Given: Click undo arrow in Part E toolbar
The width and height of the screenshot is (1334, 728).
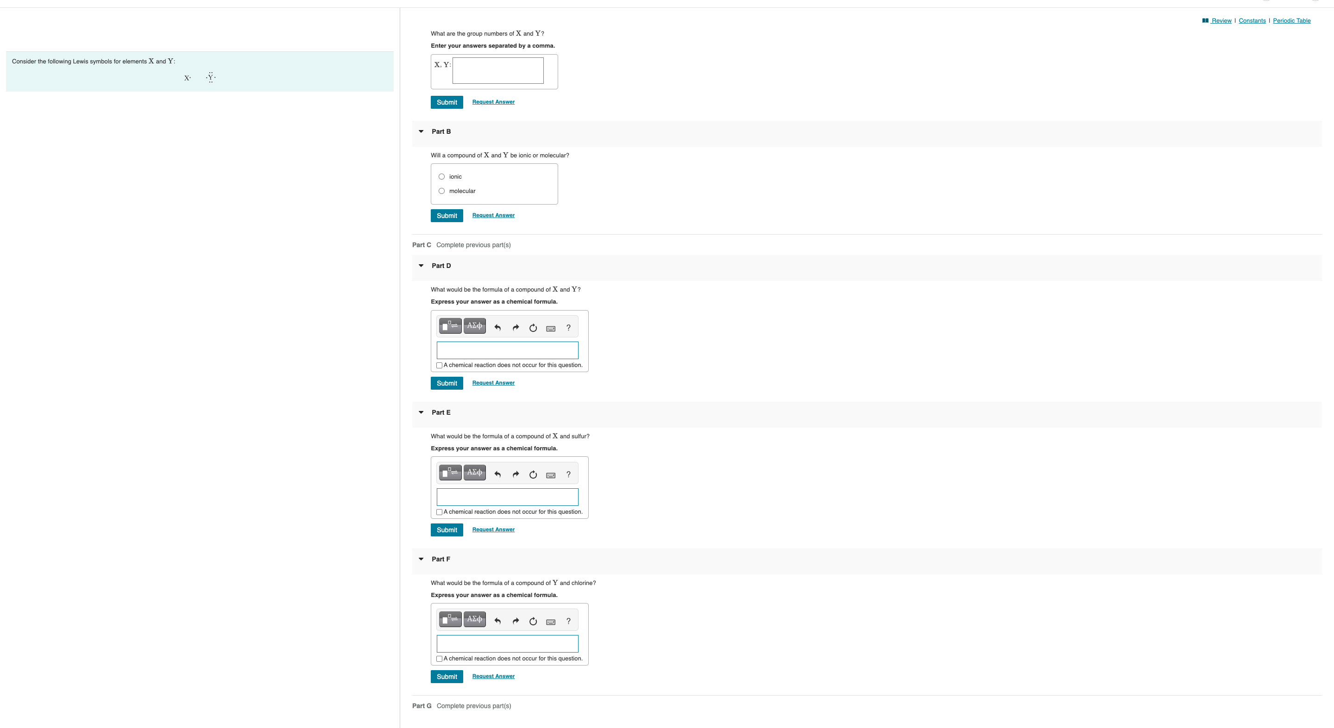Looking at the screenshot, I should coord(497,474).
